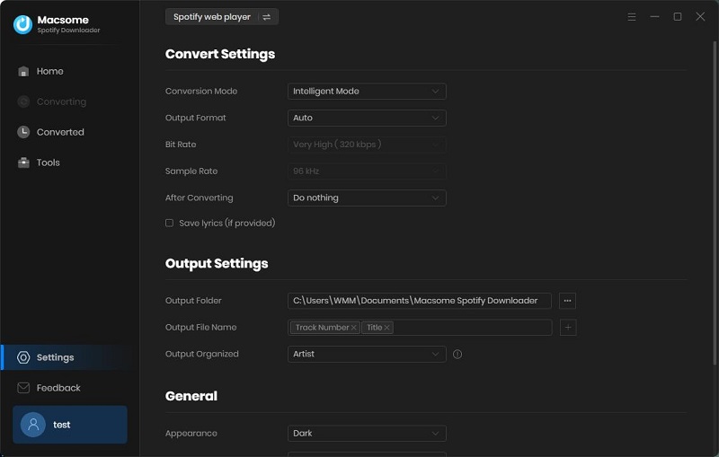Click the Home house icon
The height and width of the screenshot is (457, 719).
[23, 72]
